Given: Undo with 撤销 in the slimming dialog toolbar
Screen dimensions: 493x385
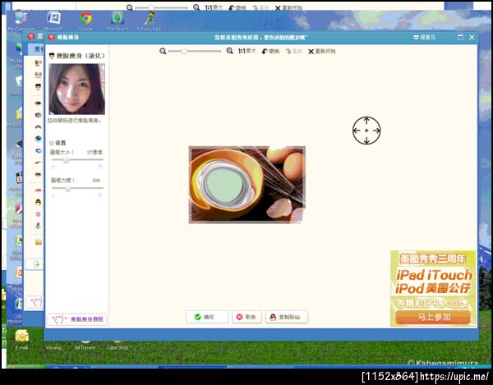Looking at the screenshot, I should pyautogui.click(x=270, y=51).
